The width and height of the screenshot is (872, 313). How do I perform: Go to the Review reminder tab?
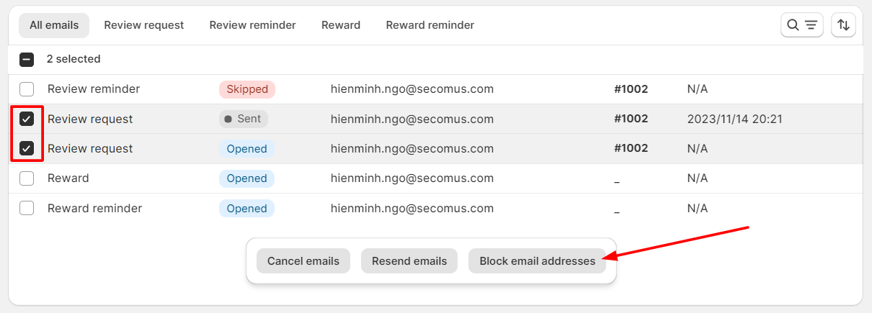pos(253,25)
